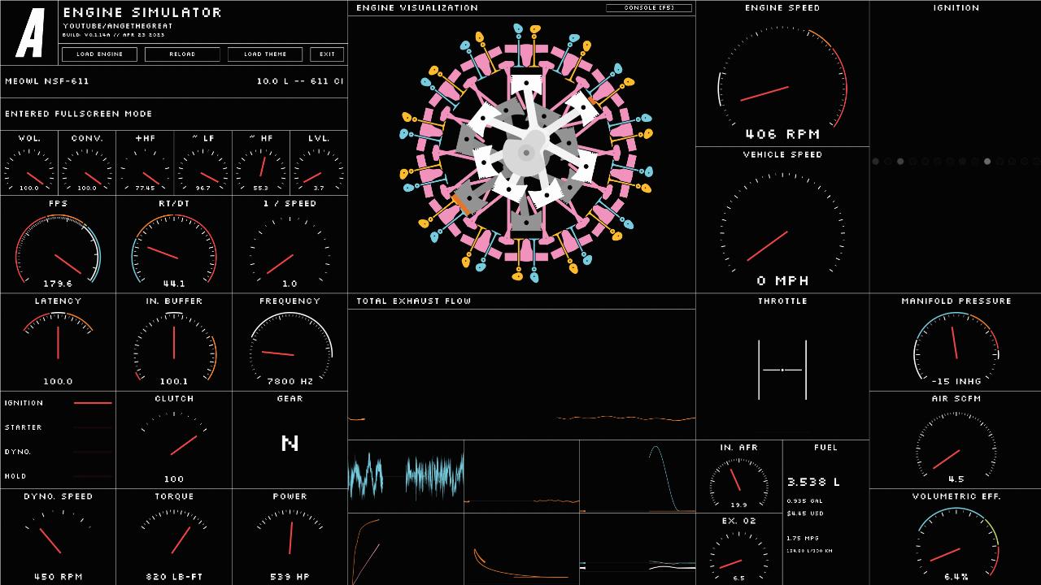Click the Torque gauge dial

[x=174, y=538]
